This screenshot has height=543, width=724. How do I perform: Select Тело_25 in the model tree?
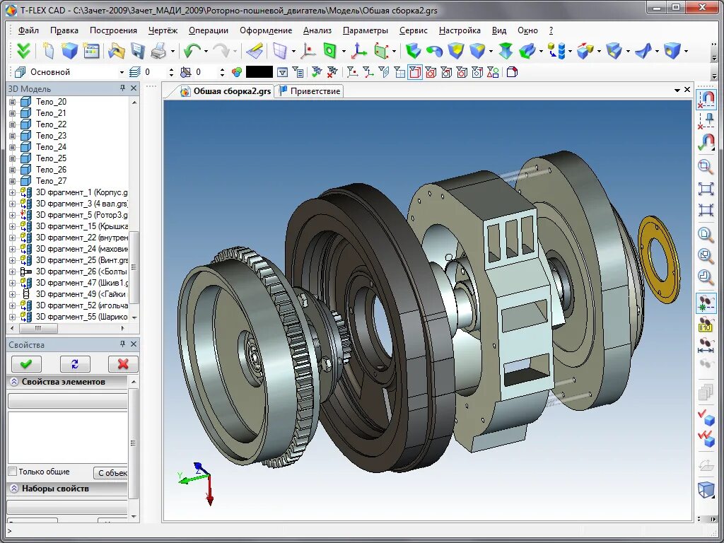[51, 158]
